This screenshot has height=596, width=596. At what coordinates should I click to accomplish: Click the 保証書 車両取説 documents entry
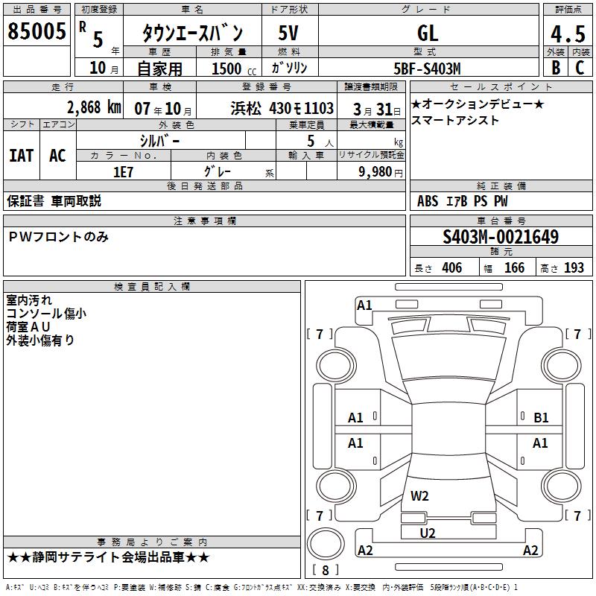coord(54,201)
